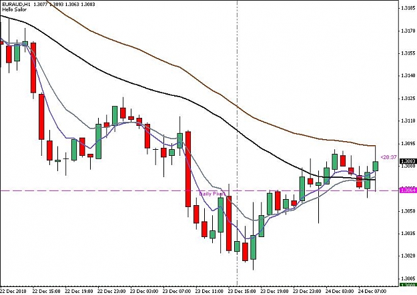The image size is (417, 295).
Task: Click the 23 Dec 03:00 time label
Action: pyautogui.click(x=144, y=291)
